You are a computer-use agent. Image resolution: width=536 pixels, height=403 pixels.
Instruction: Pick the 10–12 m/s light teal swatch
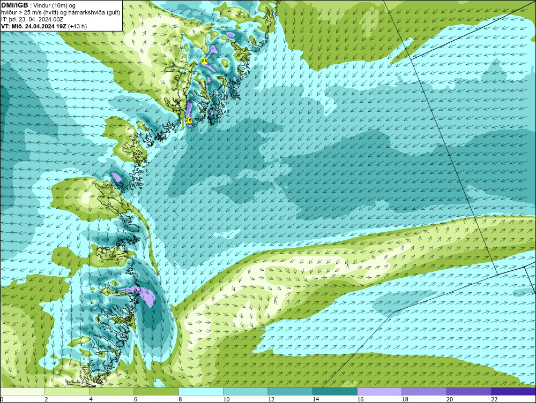click(x=245, y=391)
